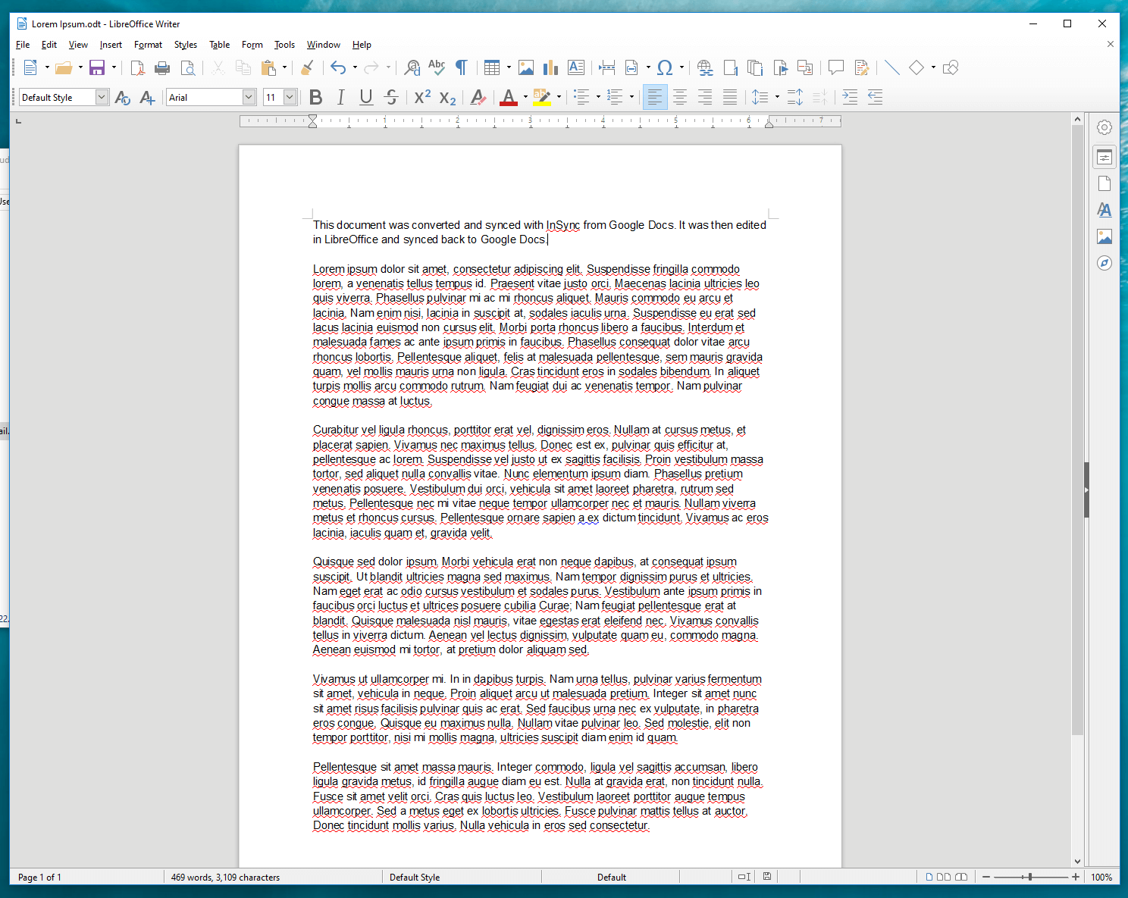Toggle formatting marks with the pilcrow icon

pyautogui.click(x=461, y=68)
